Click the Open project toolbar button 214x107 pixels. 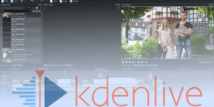tap(14, 1)
